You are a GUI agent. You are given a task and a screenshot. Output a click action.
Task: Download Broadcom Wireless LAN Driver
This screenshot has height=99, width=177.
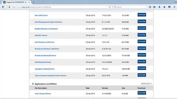coord(142,48)
